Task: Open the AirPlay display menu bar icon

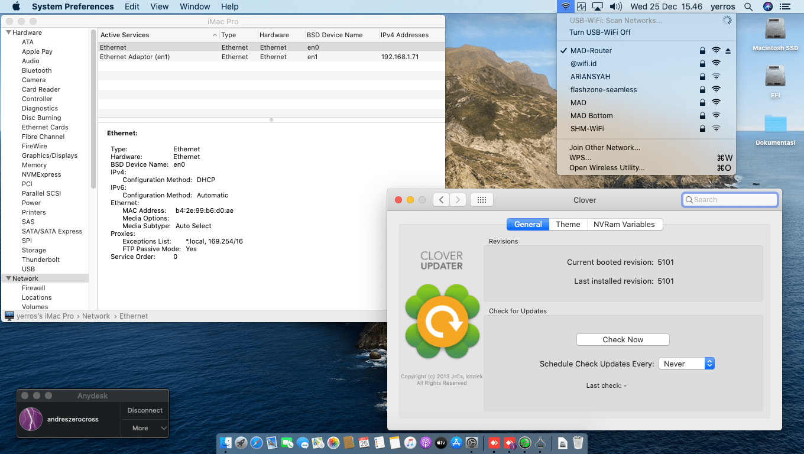Action: pyautogui.click(x=598, y=7)
